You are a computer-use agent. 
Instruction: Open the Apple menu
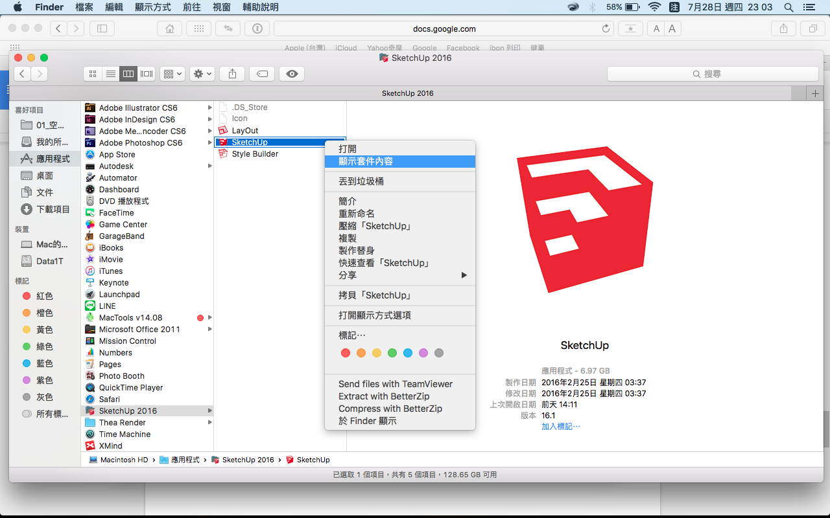[18, 7]
